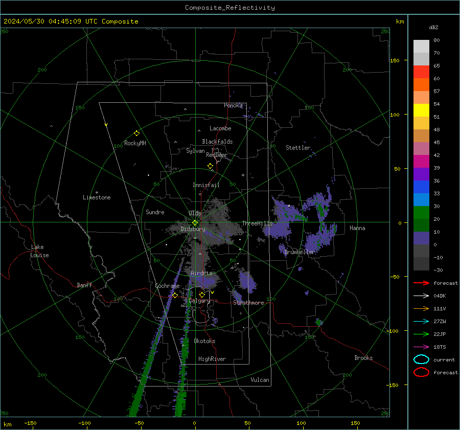
Task: Select the Banff label
Action: (84, 285)
